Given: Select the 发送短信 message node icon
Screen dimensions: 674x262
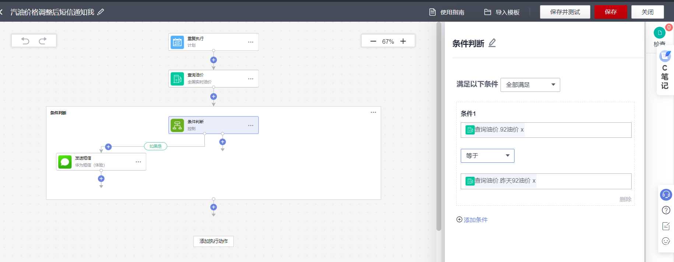Looking at the screenshot, I should coord(65,162).
